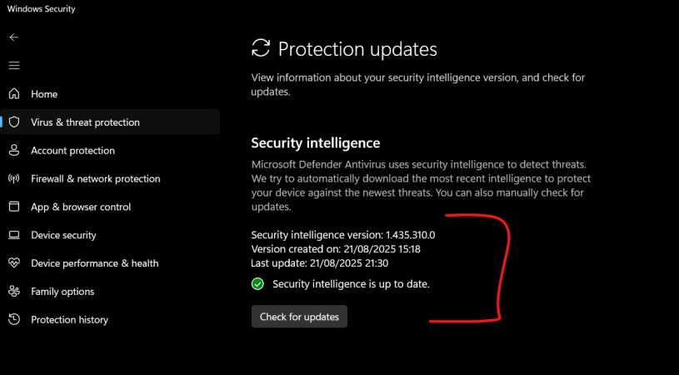Click the Windows Security window title
This screenshot has height=375, width=679.
click(x=41, y=9)
